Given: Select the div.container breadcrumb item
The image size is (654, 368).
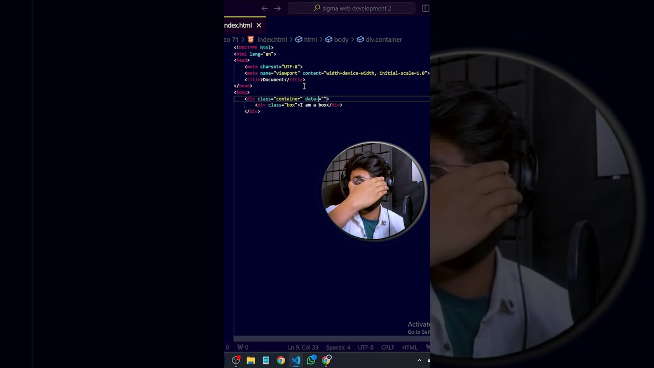Looking at the screenshot, I should coord(379,39).
